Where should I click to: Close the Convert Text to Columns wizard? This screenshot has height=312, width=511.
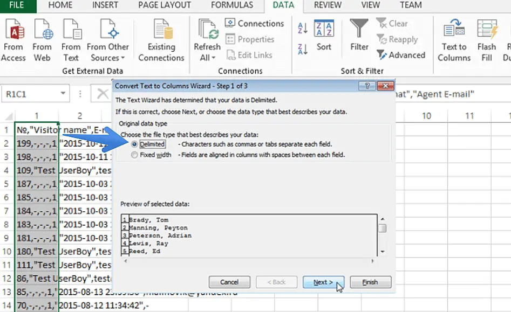click(385, 86)
